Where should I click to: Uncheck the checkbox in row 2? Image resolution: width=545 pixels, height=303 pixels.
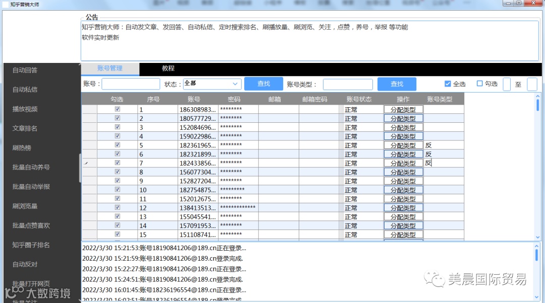(118, 118)
